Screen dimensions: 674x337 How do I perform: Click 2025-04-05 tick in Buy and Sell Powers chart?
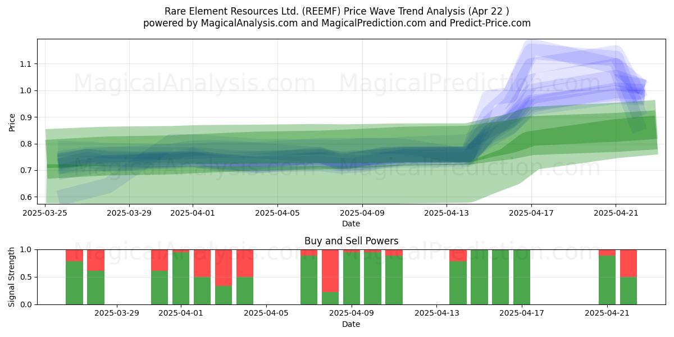266,313
